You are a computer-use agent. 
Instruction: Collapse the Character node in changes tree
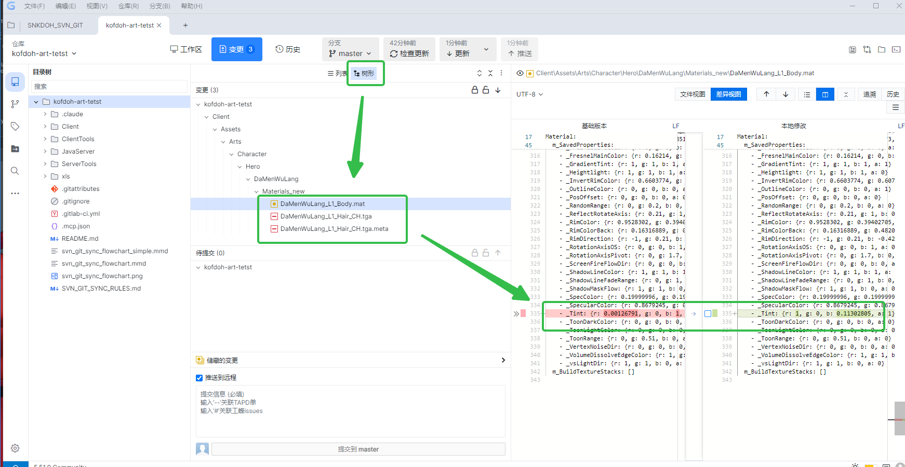[x=232, y=154]
